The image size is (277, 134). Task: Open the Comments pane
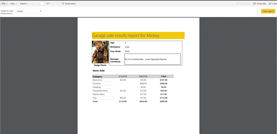243,4
